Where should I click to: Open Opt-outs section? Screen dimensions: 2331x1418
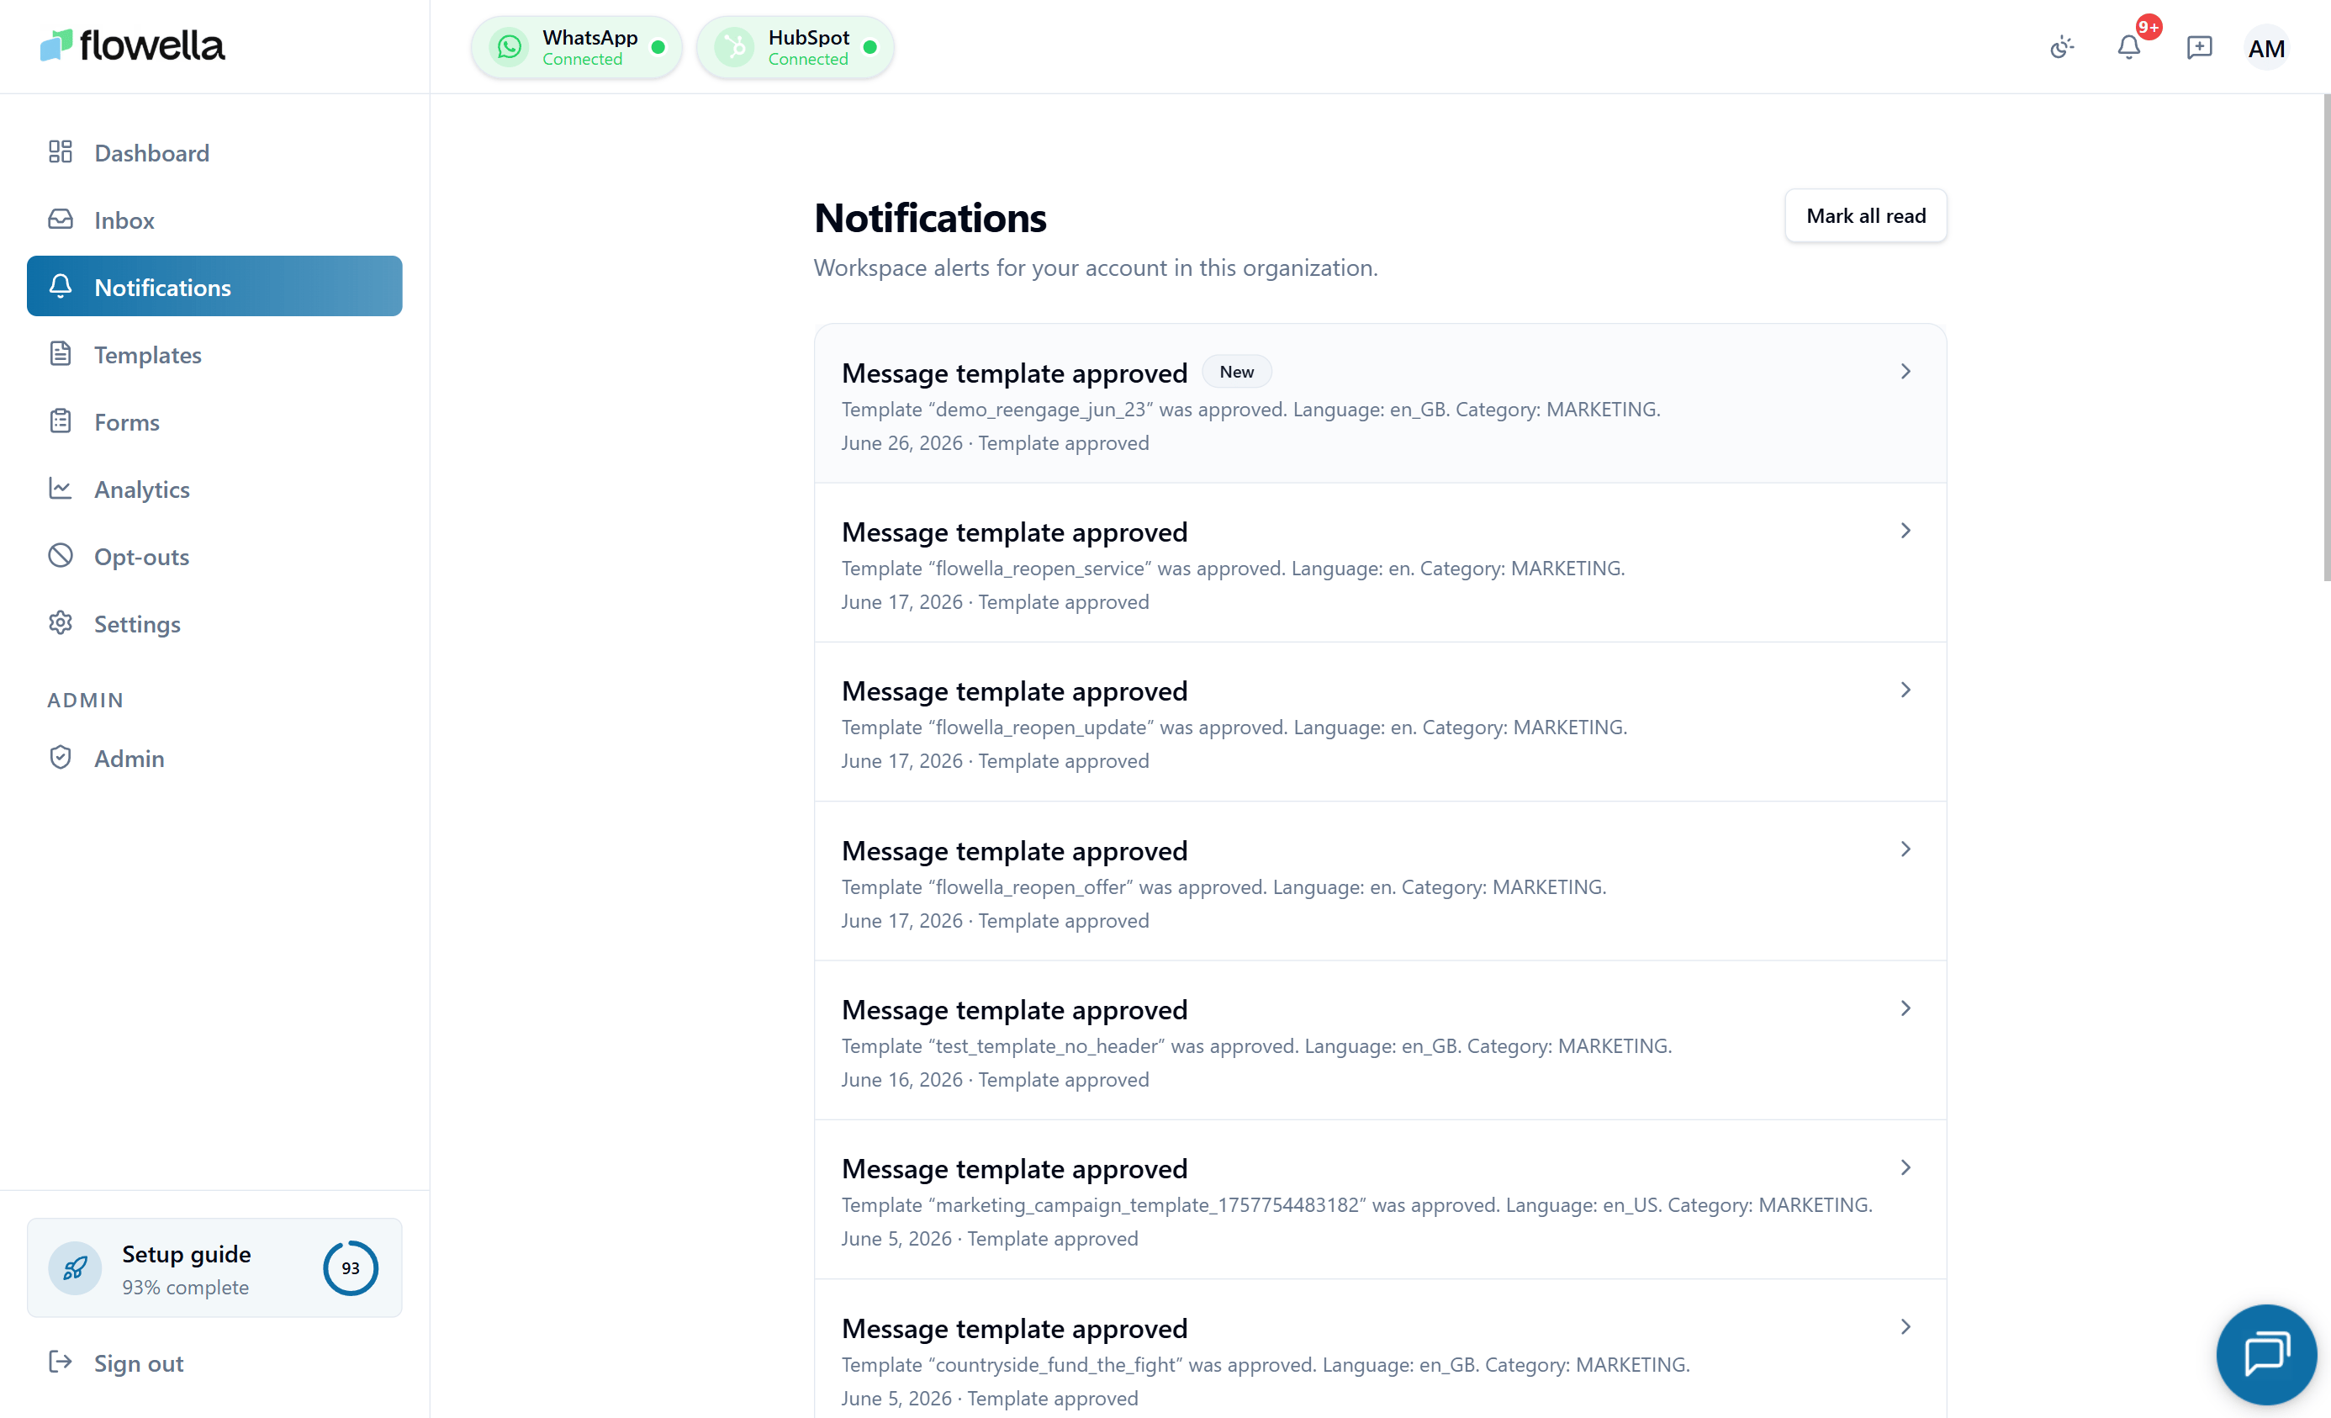point(214,556)
